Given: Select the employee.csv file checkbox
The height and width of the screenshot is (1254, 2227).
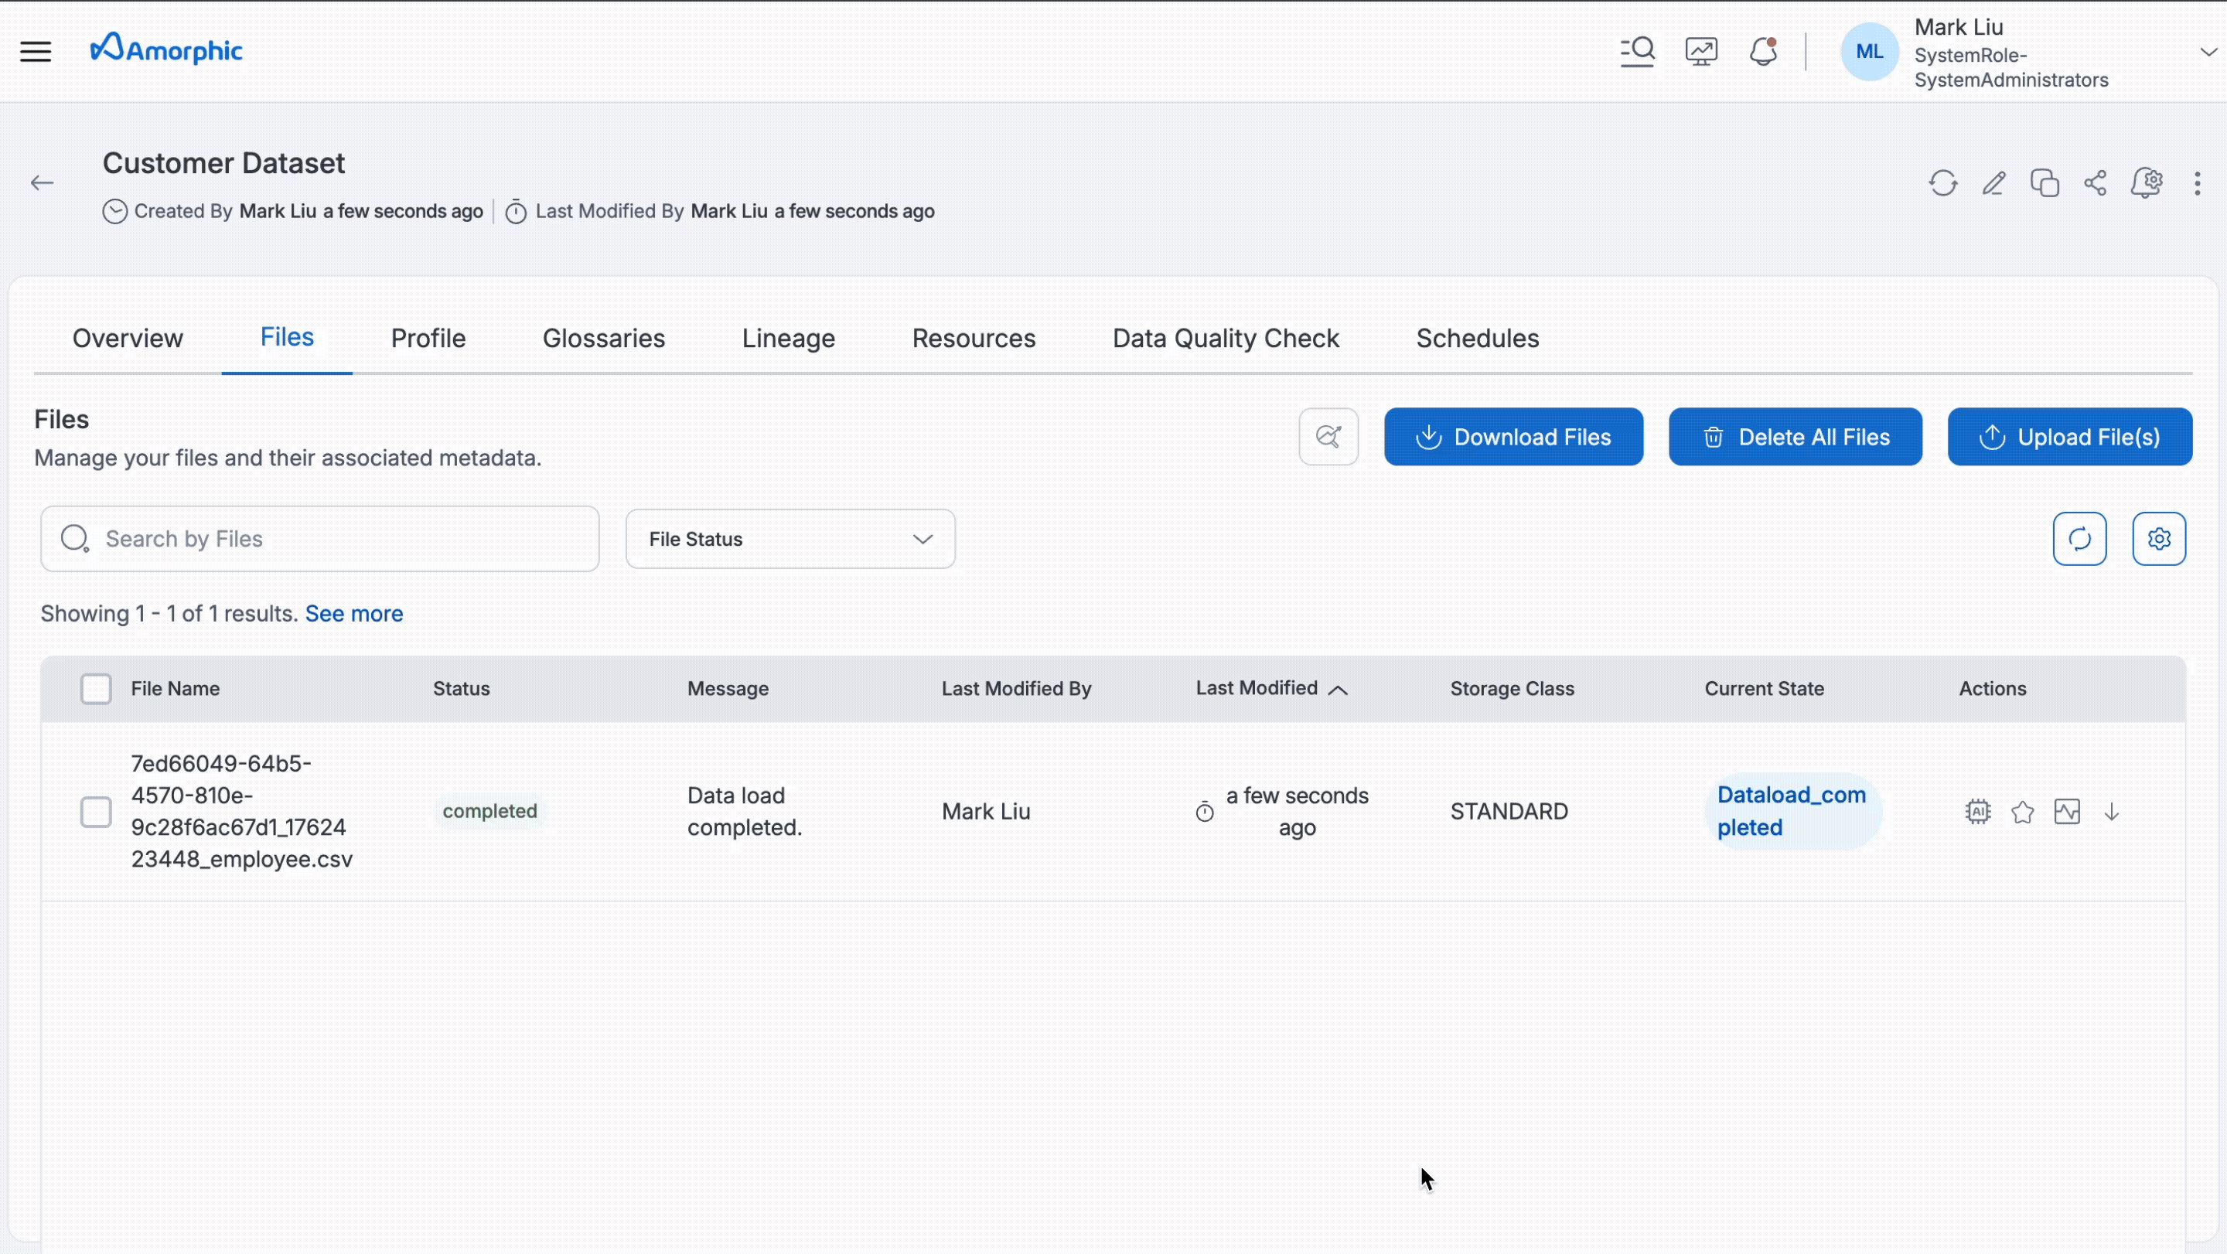Looking at the screenshot, I should 96,812.
